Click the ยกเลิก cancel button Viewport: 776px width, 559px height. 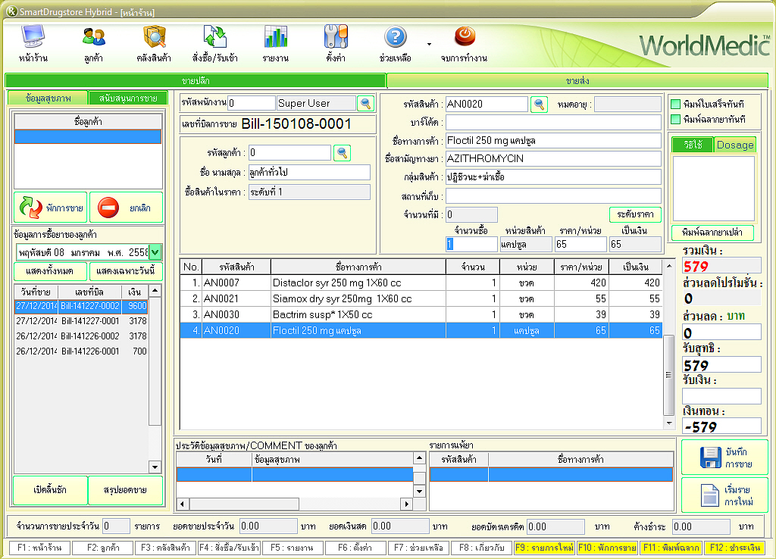click(x=126, y=208)
